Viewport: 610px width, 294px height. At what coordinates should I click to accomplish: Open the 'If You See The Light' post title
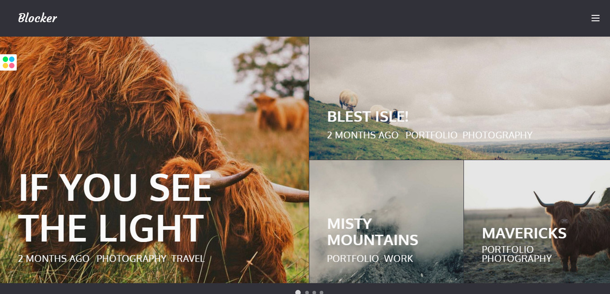pos(115,208)
